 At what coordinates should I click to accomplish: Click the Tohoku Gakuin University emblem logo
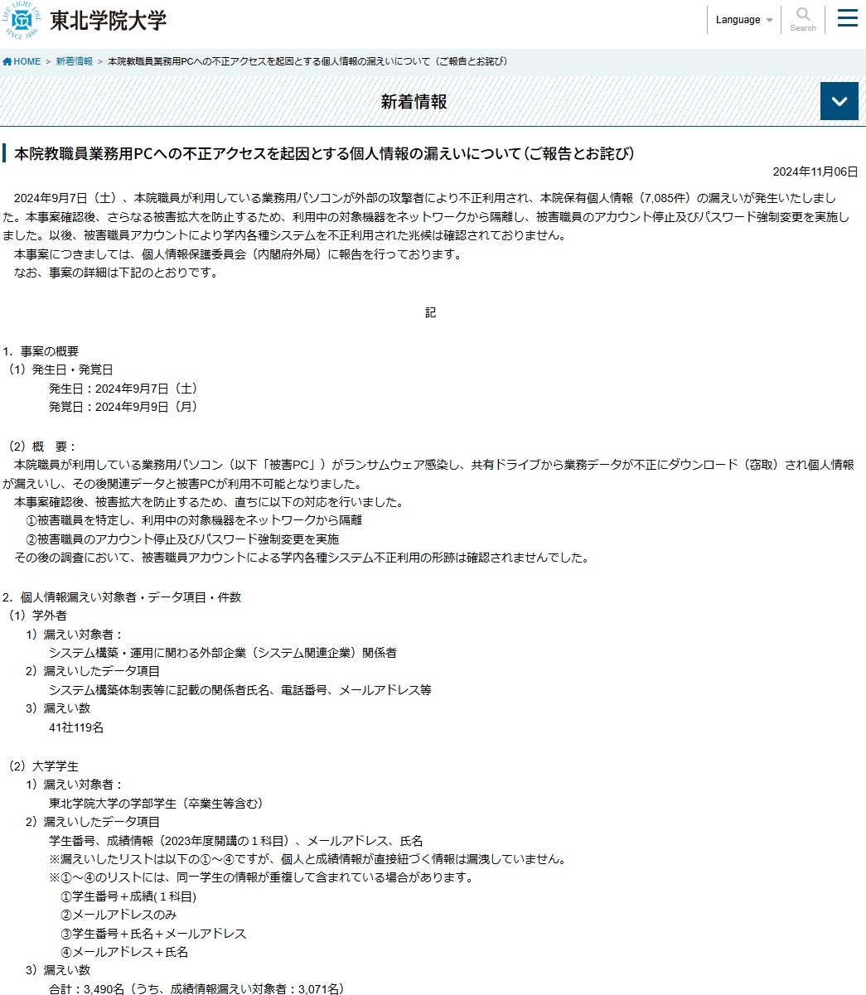coord(22,21)
